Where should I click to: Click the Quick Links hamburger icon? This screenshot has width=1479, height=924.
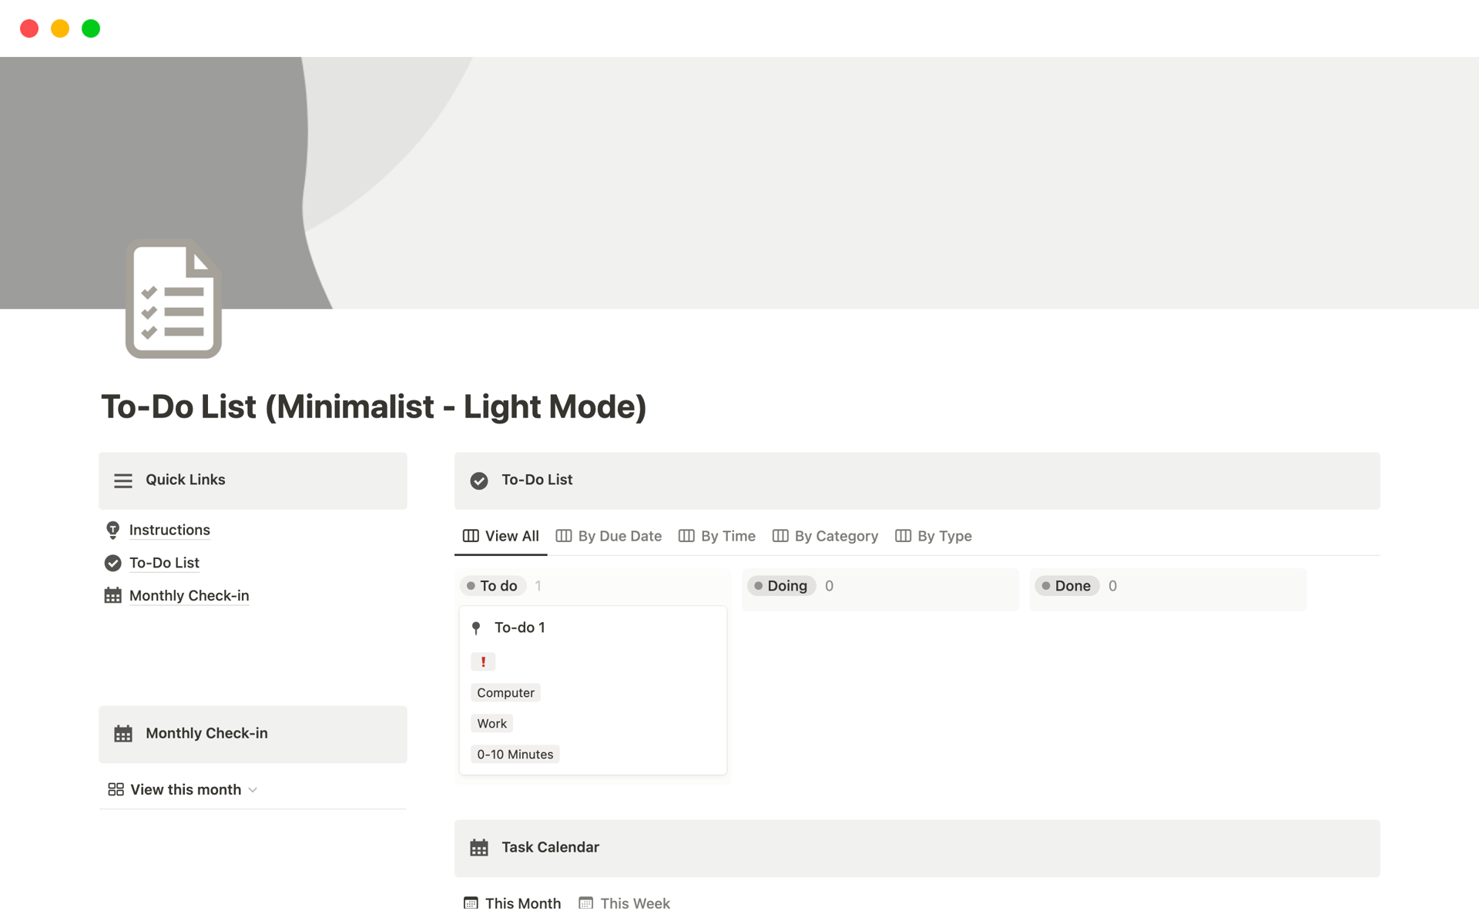pyautogui.click(x=123, y=480)
